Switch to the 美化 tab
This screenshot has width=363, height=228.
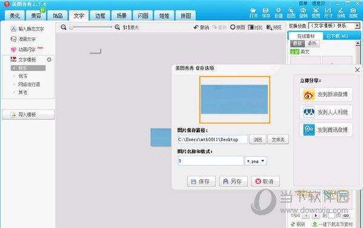[15, 16]
